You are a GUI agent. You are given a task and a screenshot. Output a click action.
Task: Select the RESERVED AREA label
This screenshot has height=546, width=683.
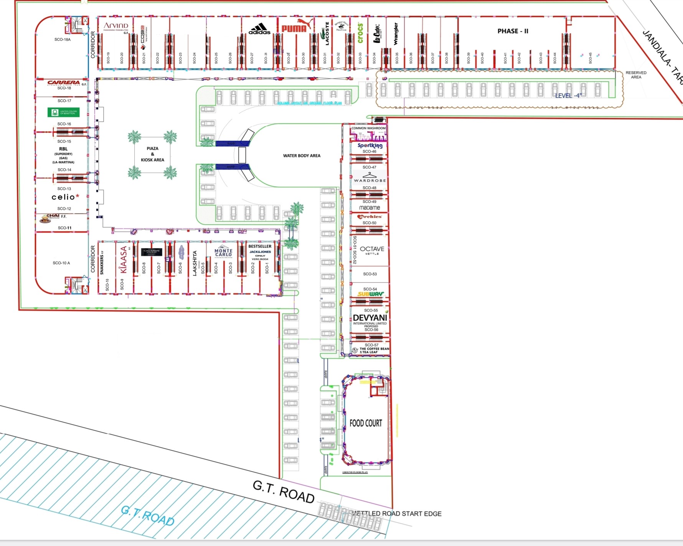[x=636, y=75]
